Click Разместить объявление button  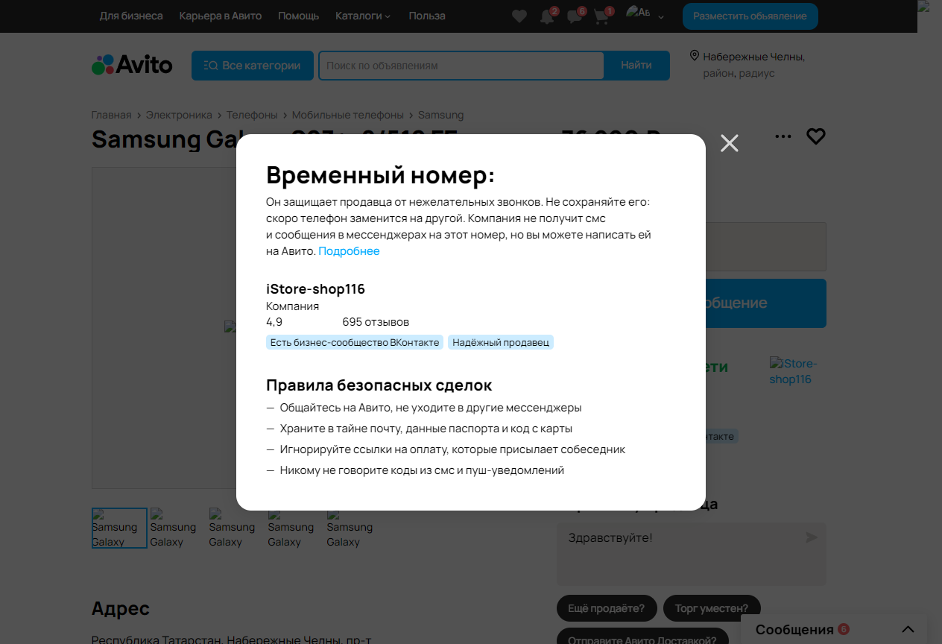(750, 16)
